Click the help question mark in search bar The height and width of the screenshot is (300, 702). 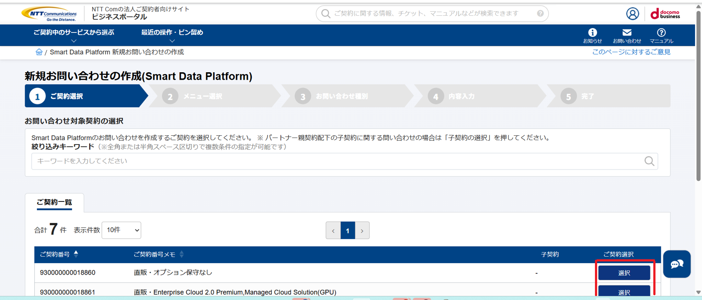pos(540,14)
